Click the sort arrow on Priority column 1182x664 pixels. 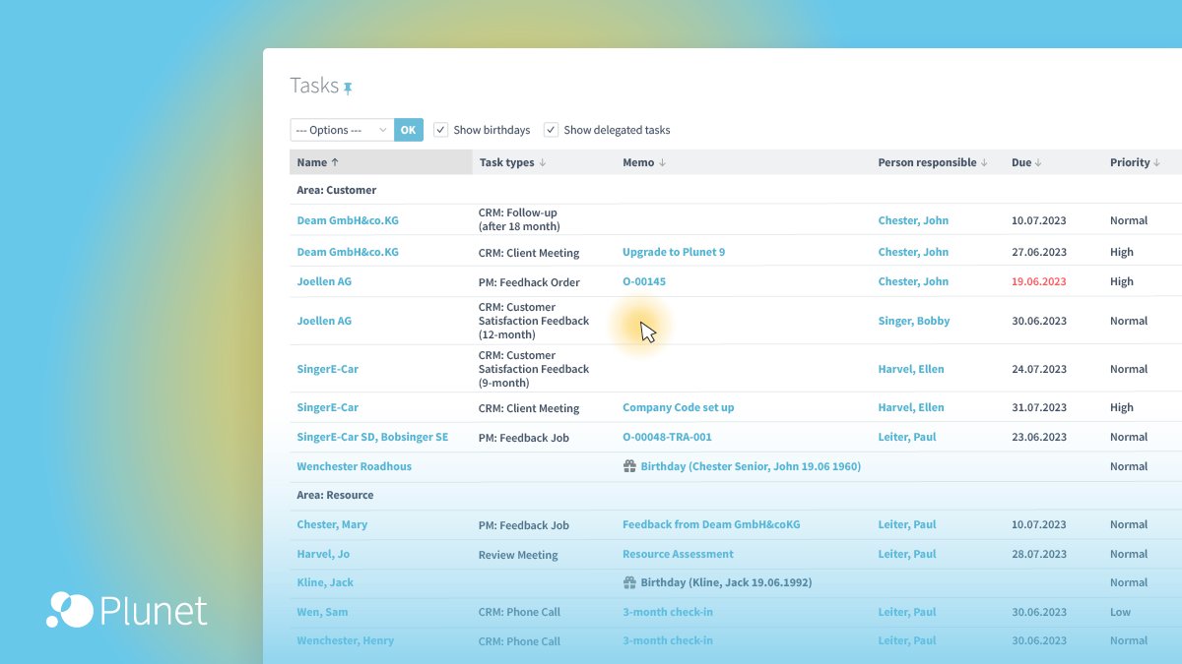(1157, 162)
